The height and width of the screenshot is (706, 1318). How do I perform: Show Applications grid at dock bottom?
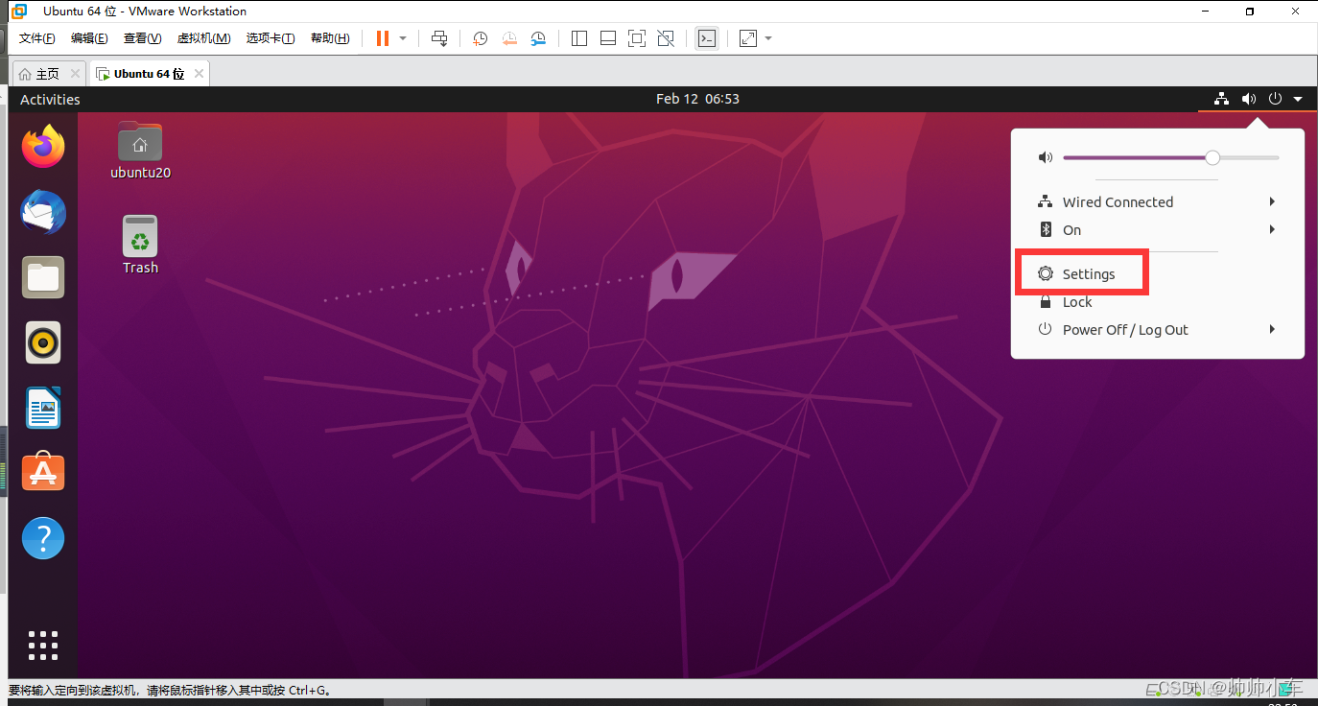click(x=43, y=646)
